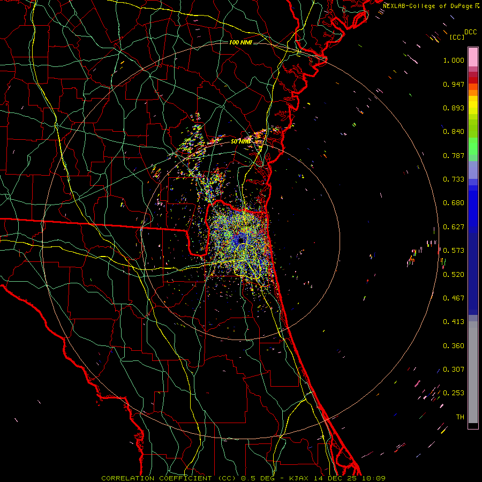The image size is (482, 482).
Task: Click the black KJAX radar site dot
Action: pyautogui.click(x=241, y=240)
